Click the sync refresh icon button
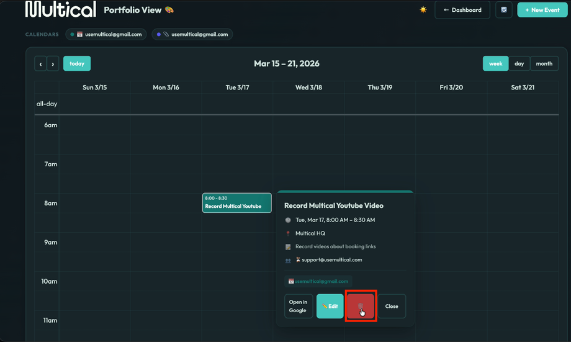The image size is (571, 342). [x=503, y=10]
